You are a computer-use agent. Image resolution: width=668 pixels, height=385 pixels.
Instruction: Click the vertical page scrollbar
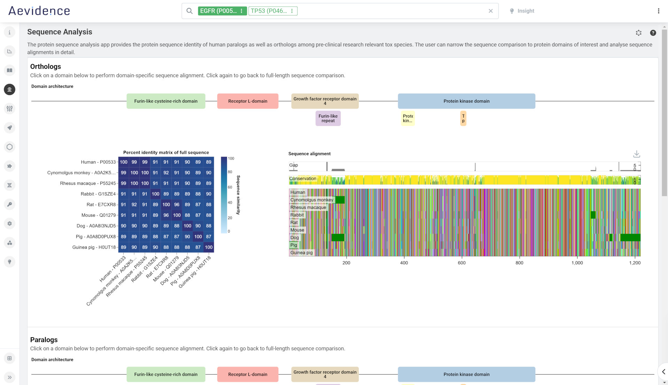(665, 113)
